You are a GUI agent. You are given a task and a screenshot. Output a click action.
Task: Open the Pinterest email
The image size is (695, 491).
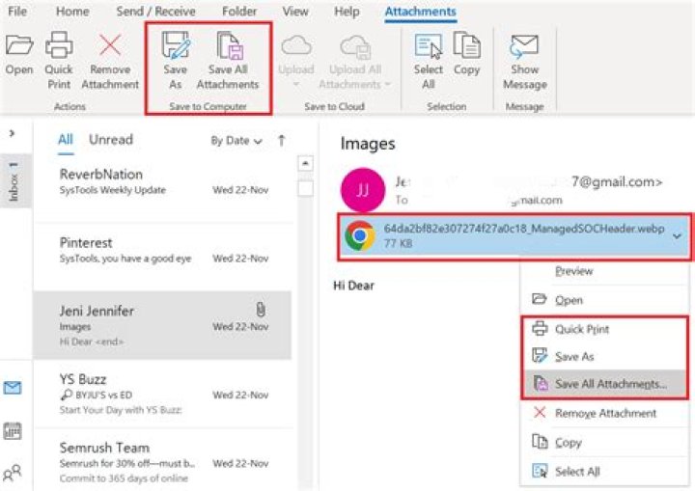click(x=163, y=257)
